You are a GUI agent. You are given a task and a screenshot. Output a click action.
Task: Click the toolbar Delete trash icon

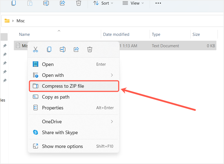78,3
